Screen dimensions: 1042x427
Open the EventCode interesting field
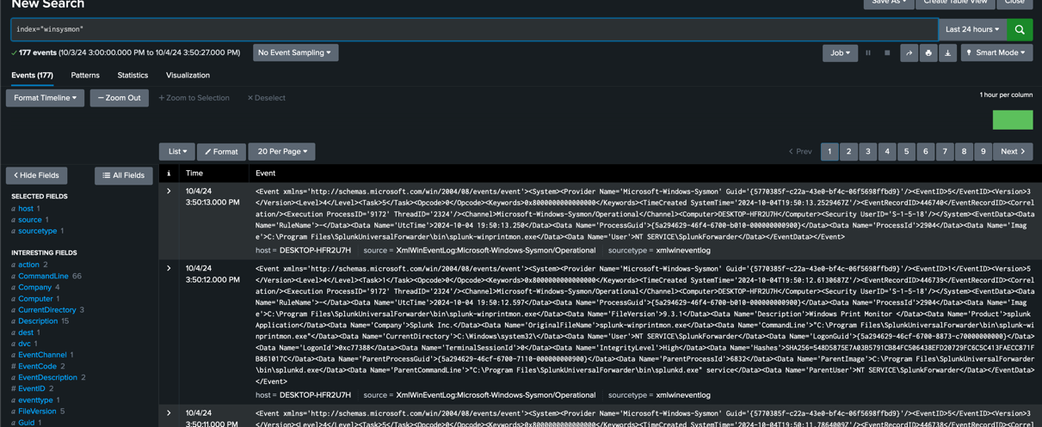(x=37, y=366)
